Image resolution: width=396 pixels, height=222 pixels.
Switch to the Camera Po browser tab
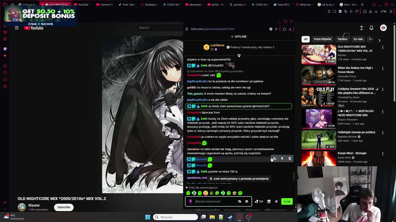[x=105, y=5]
